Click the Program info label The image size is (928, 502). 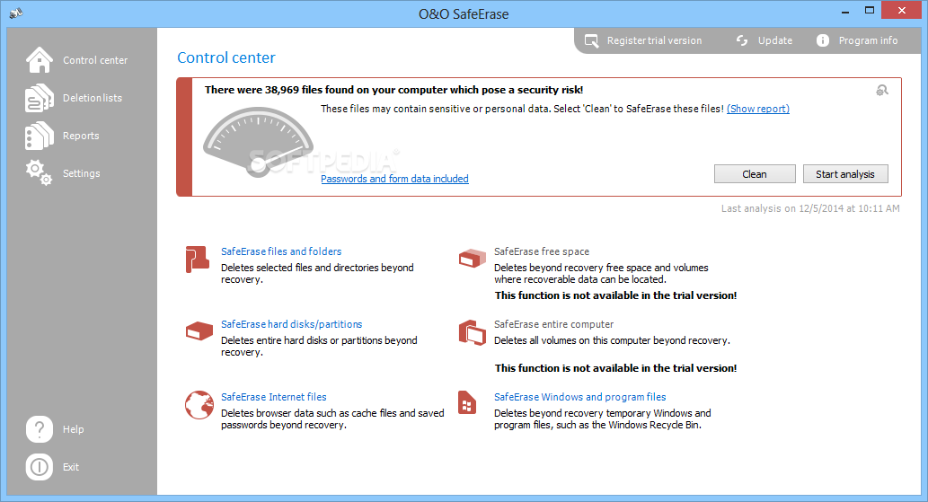pos(868,40)
